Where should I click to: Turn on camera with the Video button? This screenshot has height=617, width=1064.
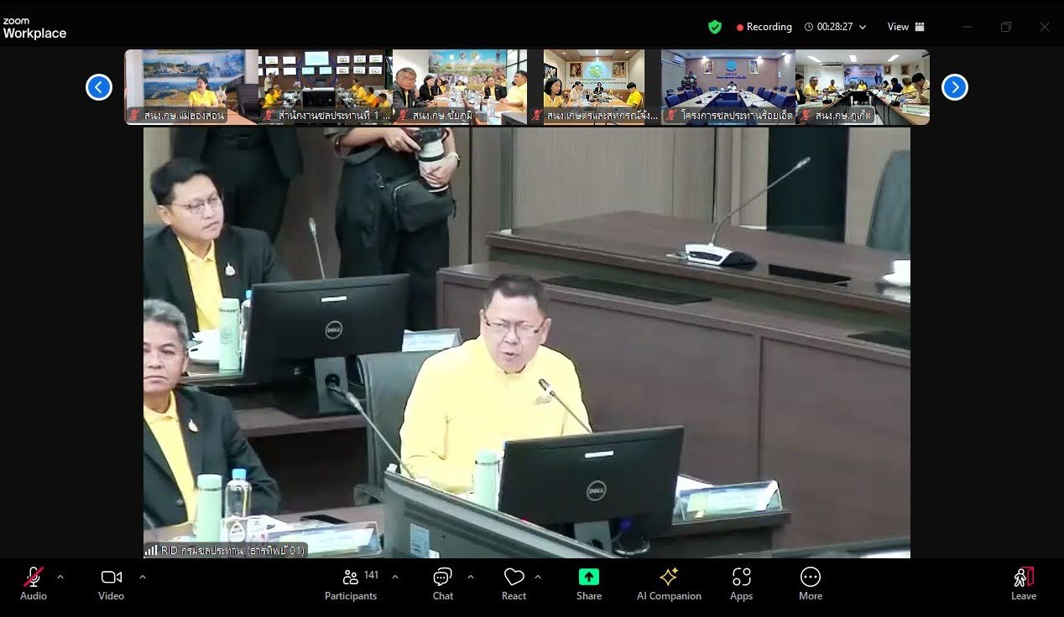111,583
